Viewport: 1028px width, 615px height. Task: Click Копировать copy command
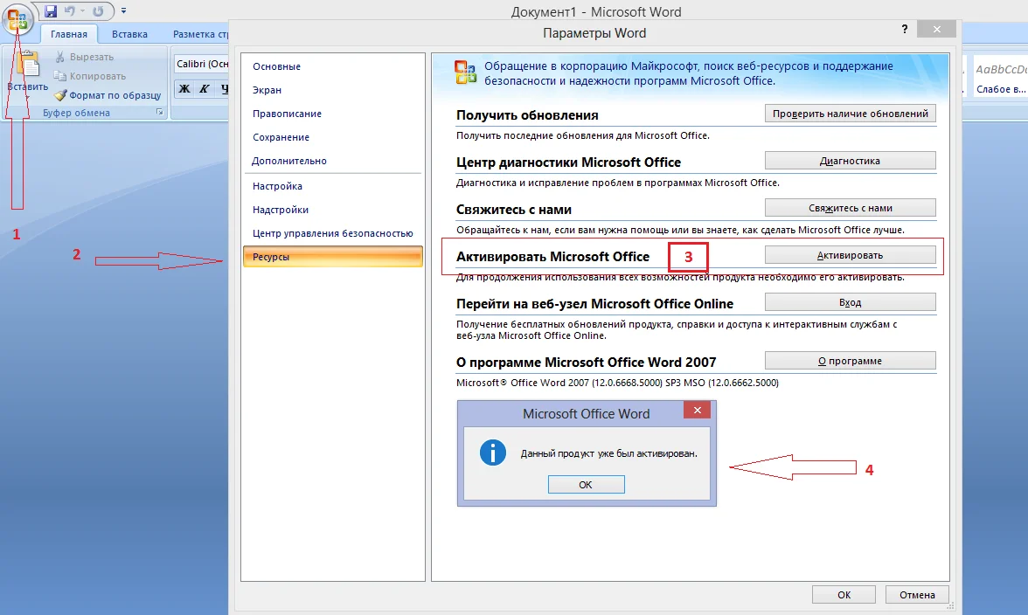(x=90, y=76)
